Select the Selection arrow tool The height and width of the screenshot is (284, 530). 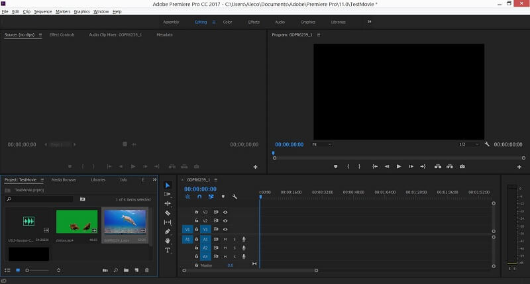coord(168,185)
